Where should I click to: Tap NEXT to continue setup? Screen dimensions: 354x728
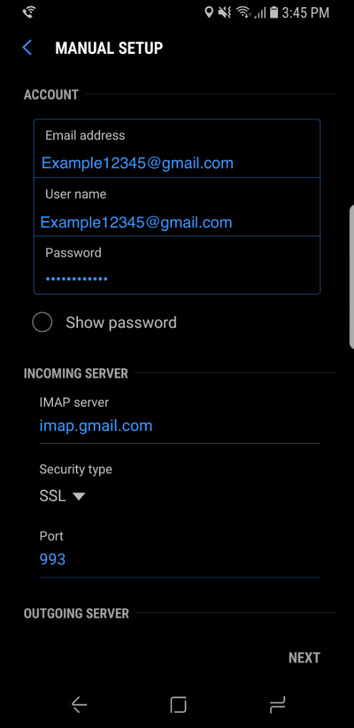(x=305, y=658)
